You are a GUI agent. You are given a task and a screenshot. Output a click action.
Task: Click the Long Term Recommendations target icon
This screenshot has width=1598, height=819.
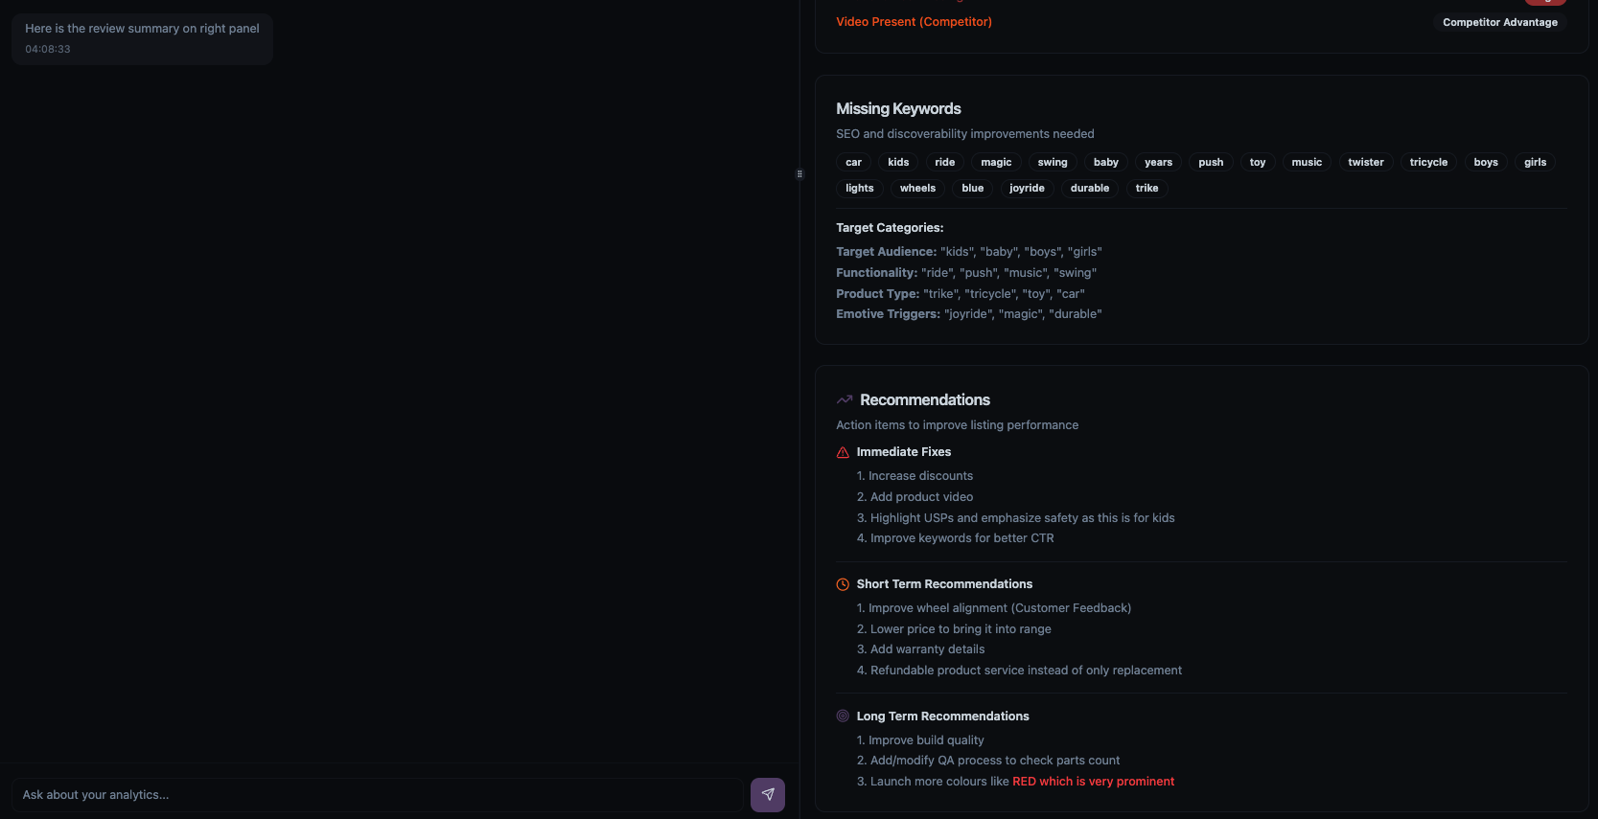click(x=843, y=716)
